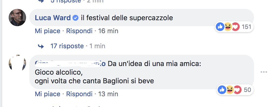Click the 16 min timestamp on Luca Ward's comment

coord(108,31)
